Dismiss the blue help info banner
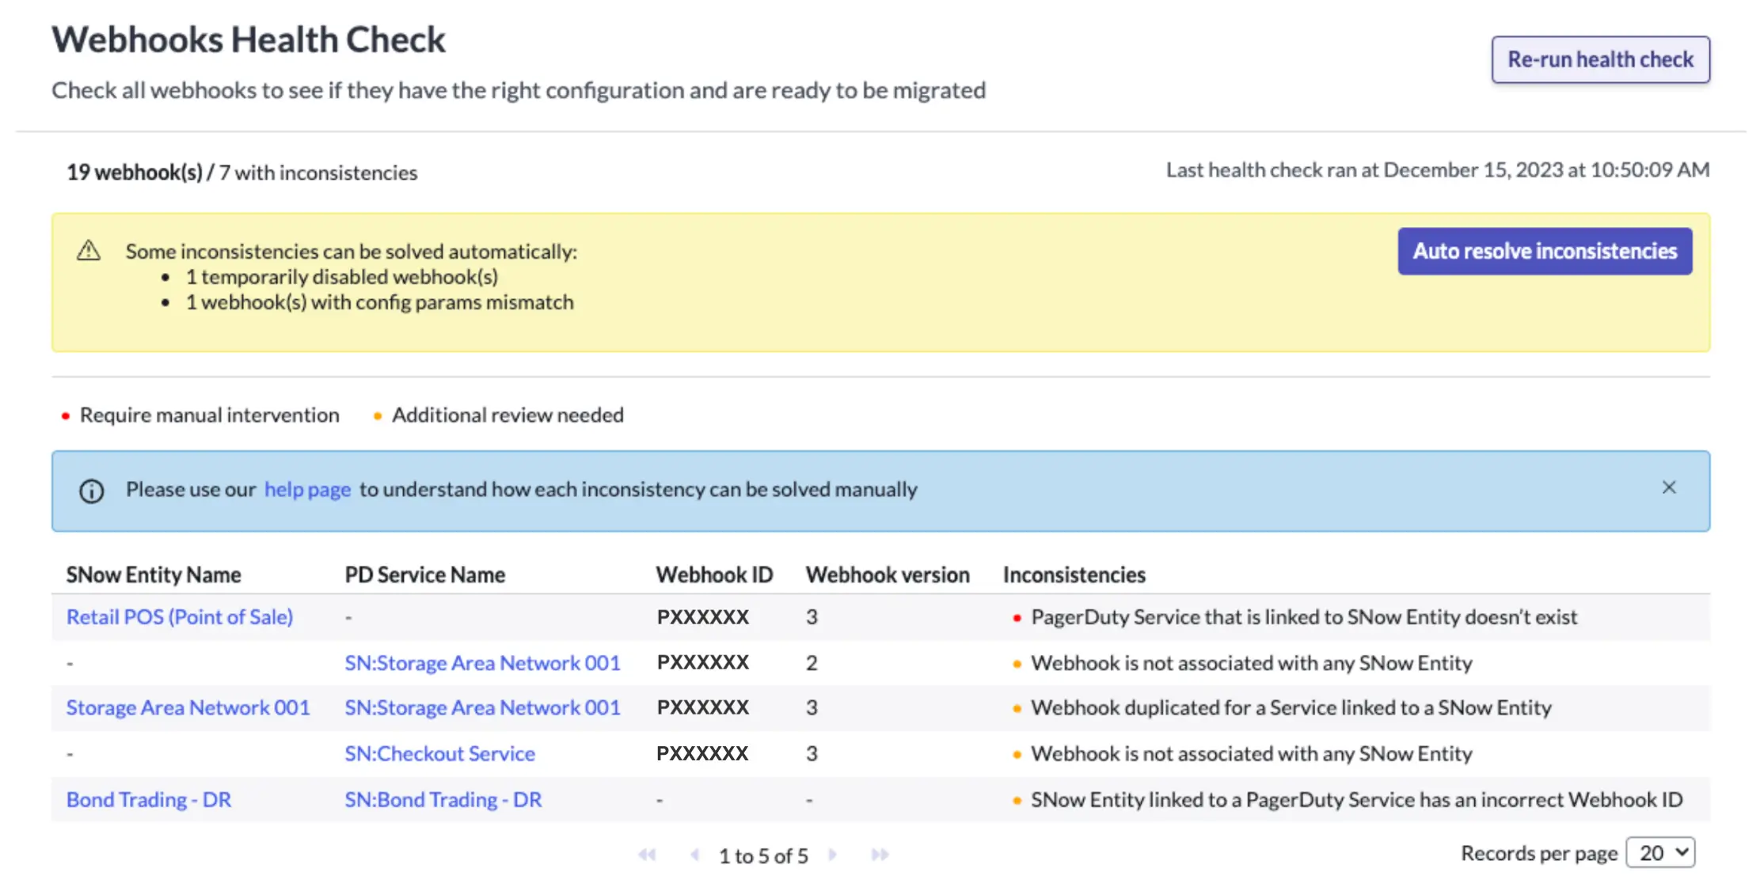The height and width of the screenshot is (883, 1764). [x=1668, y=487]
